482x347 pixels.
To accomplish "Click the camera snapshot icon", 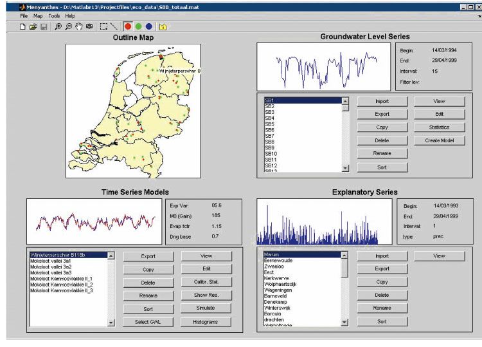I will [x=89, y=26].
